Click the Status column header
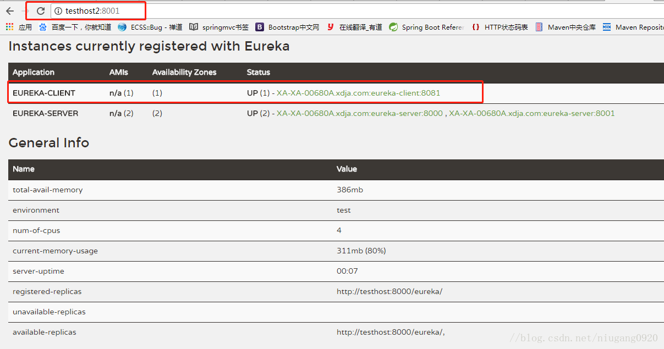This screenshot has height=349, width=664. point(259,72)
